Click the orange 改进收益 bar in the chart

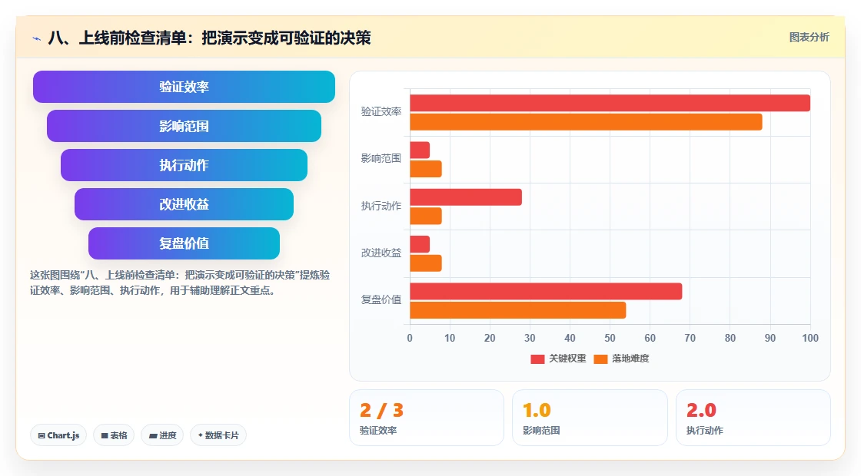tap(426, 263)
